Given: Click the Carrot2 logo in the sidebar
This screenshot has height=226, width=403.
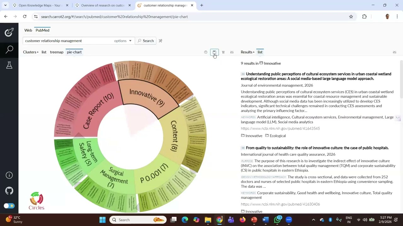Looking at the screenshot, I should click(9, 32).
